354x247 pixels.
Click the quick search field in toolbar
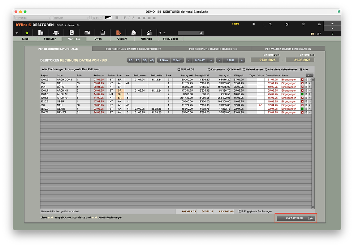[x=191, y=33]
